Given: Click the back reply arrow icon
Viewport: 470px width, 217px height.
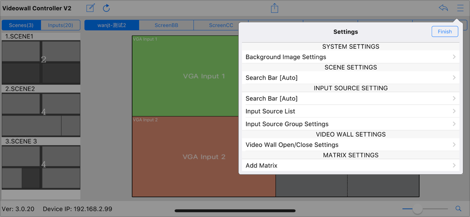Looking at the screenshot, I should (443, 8).
